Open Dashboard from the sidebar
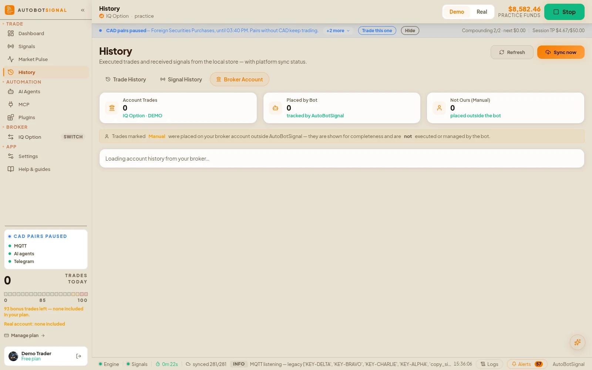This screenshot has width=592, height=370. pos(46,33)
